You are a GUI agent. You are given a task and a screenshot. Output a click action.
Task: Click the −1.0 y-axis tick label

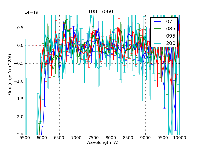(18, 81)
